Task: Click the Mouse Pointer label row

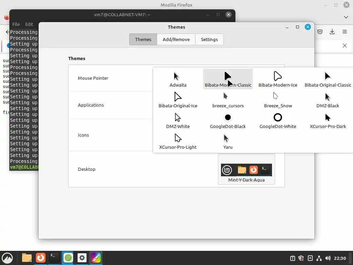Action: pos(93,78)
